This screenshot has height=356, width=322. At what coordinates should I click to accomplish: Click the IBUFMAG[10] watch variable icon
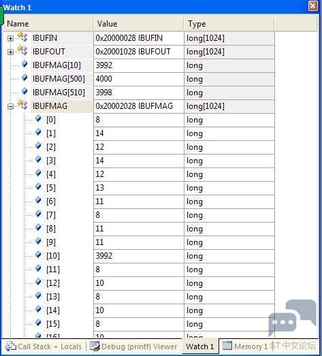25,64
